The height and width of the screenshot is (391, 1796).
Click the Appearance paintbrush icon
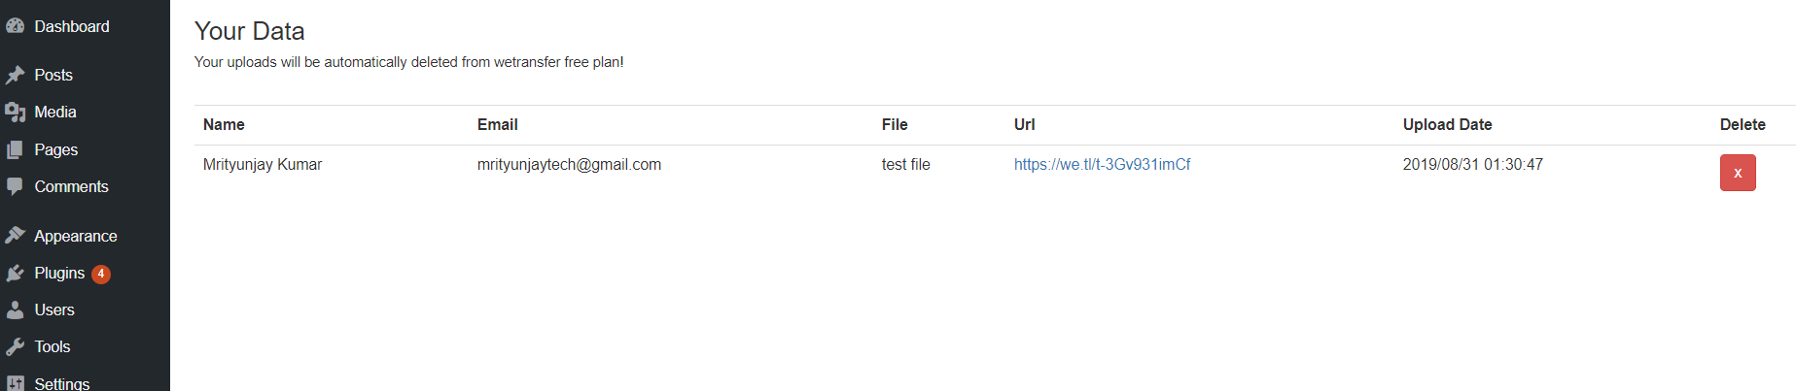tap(15, 236)
